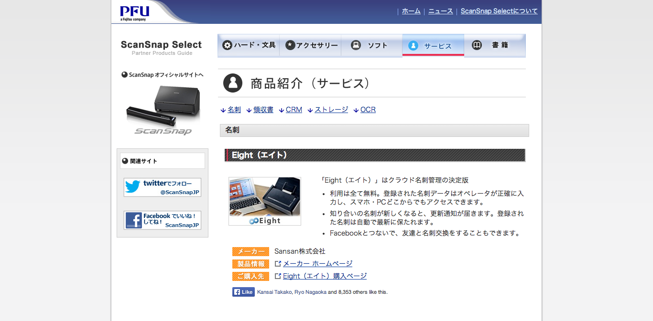
Task: Jump to the CRM section anchor
Action: coord(294,110)
